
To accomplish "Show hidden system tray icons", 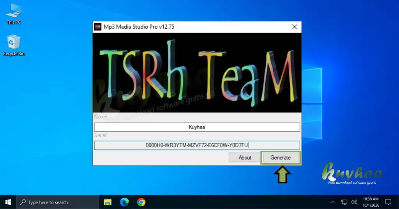I will [332, 202].
